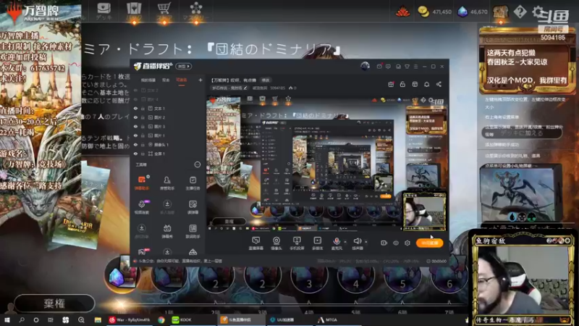Add 摄像头 camera source
This screenshot has height=326, width=579.
276,243
